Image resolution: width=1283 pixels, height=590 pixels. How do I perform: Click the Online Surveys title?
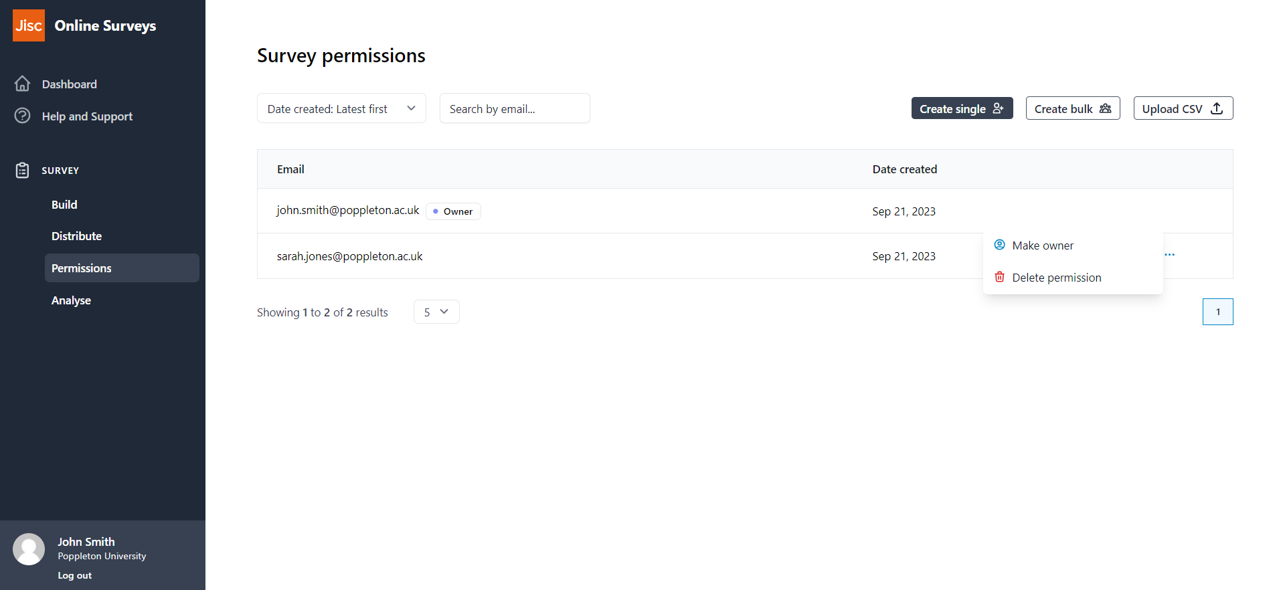106,25
